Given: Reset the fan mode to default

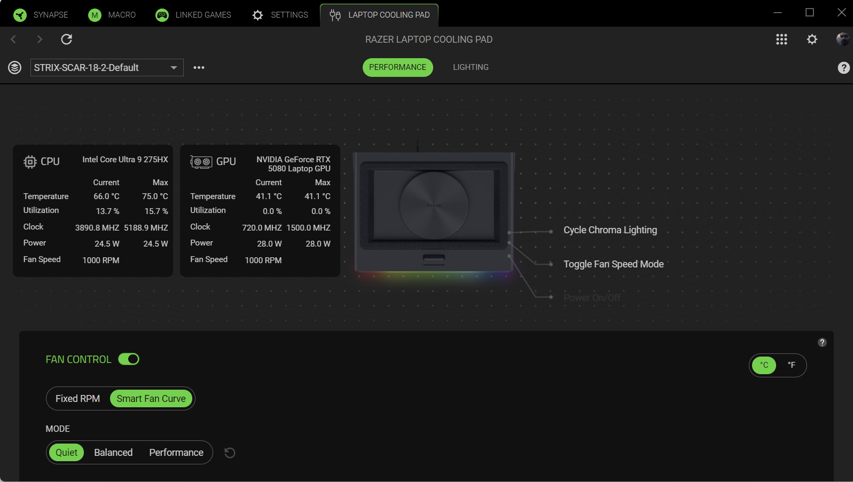Looking at the screenshot, I should pyautogui.click(x=230, y=453).
